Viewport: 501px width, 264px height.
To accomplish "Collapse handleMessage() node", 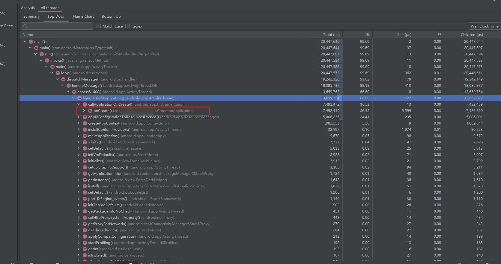I will 63,86.
